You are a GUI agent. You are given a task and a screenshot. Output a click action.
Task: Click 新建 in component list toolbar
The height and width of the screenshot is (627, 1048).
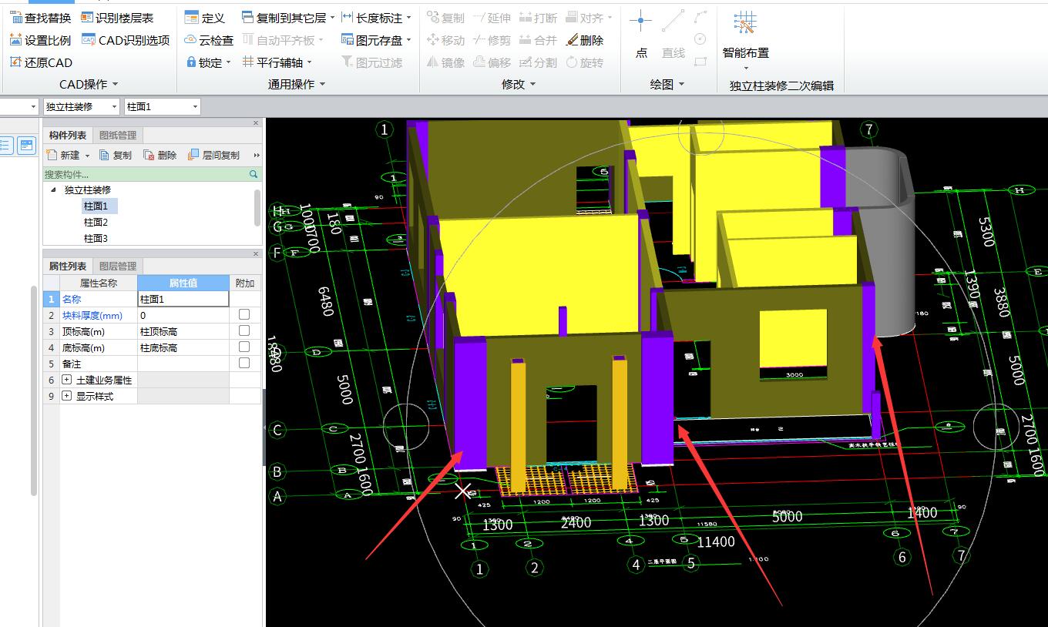click(x=62, y=155)
